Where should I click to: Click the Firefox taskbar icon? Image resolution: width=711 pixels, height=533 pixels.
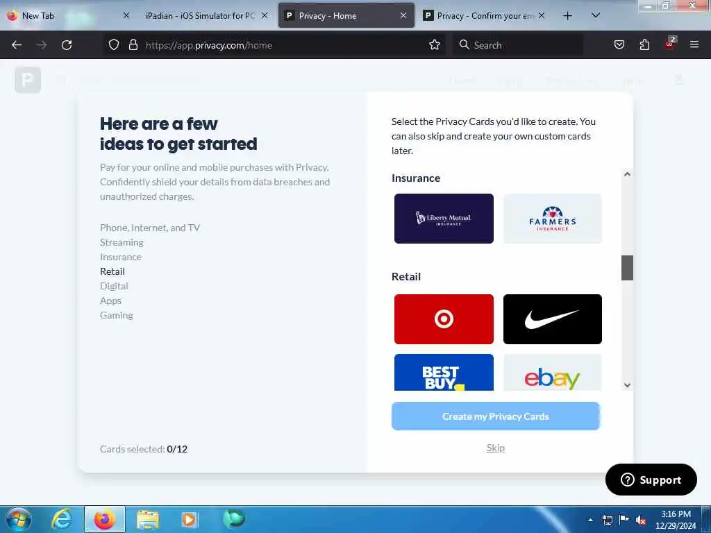pos(104,519)
